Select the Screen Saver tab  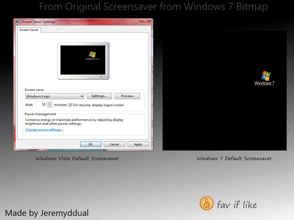[29, 30]
